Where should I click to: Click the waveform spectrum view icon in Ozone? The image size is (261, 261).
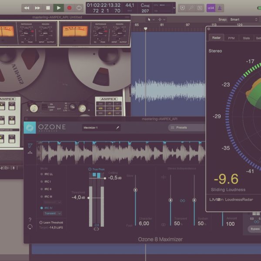click(x=30, y=153)
